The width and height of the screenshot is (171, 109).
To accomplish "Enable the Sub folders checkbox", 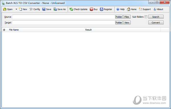I will [x=146, y=17].
